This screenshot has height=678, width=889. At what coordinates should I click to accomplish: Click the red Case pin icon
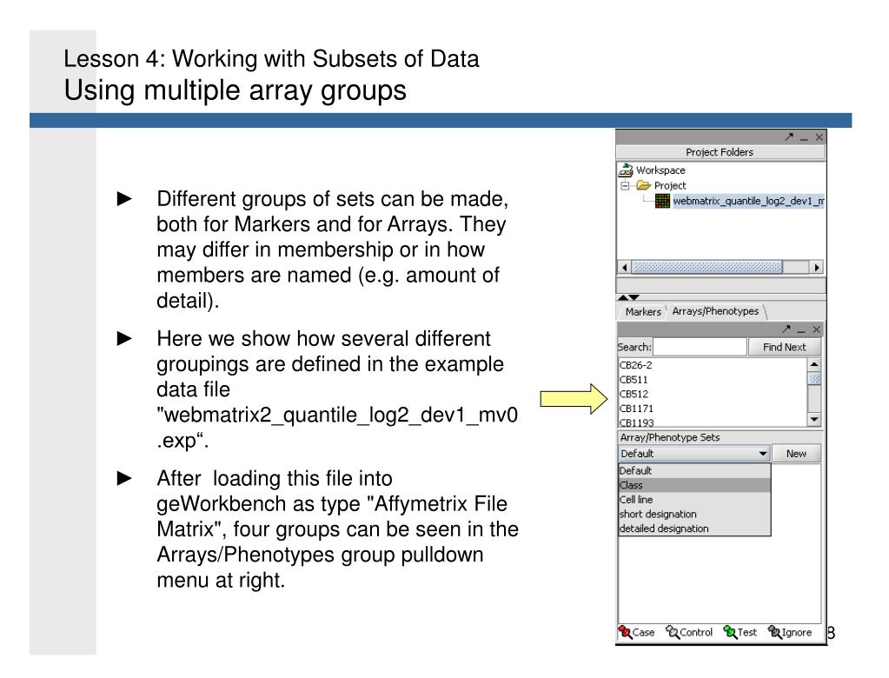625,632
